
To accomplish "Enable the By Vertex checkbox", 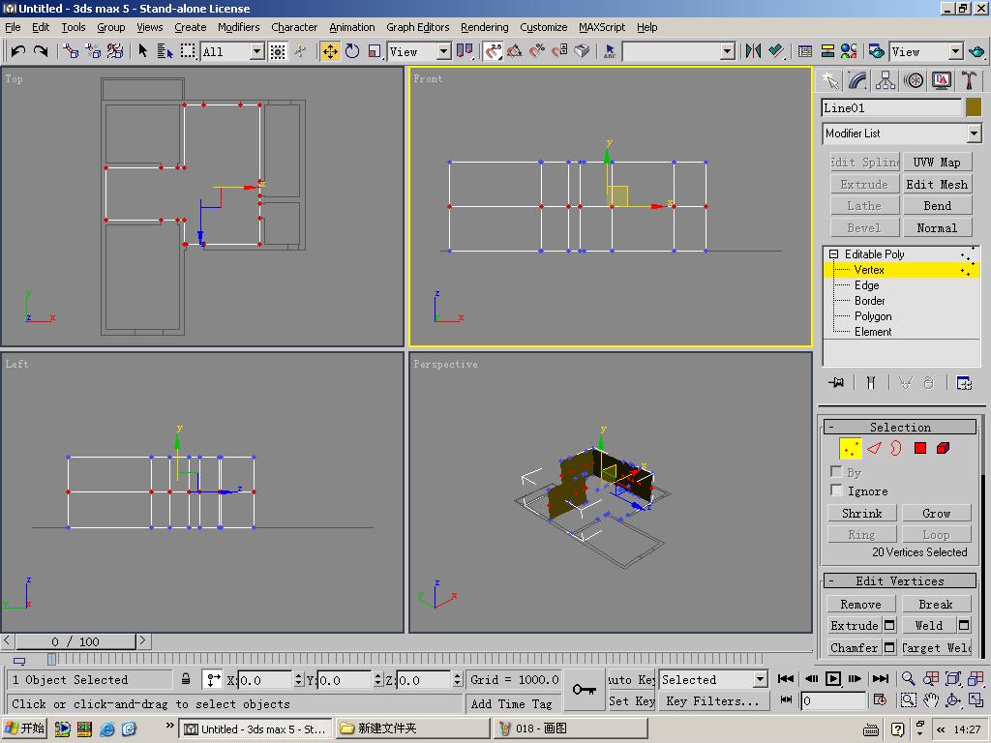I will coord(836,472).
